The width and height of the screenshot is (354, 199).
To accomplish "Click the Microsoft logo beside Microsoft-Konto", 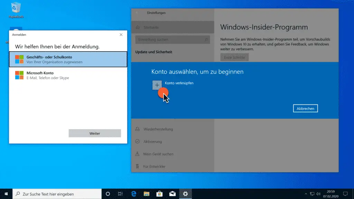I will click(x=19, y=75).
